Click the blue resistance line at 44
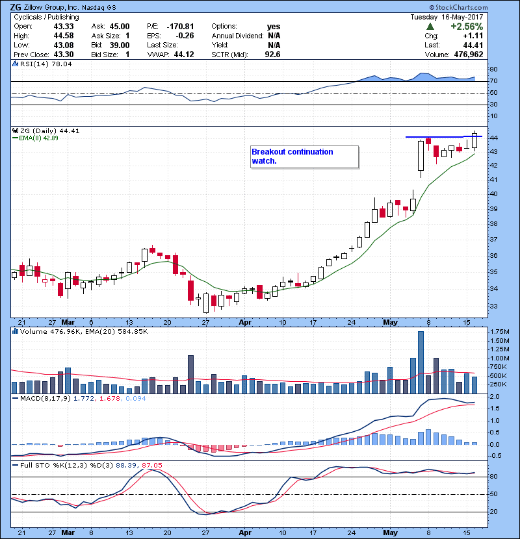520x539 pixels. (x=443, y=137)
